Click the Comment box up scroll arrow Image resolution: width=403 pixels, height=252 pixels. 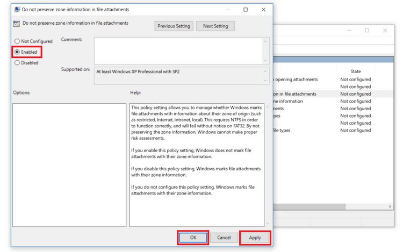[265, 41]
